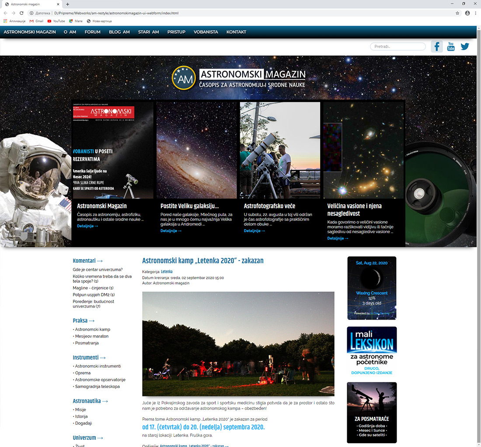
Task: Open the KONTAKT menu item
Action: click(x=236, y=32)
